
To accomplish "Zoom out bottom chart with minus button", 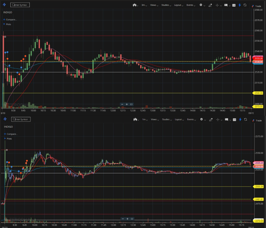I will pos(123,219).
